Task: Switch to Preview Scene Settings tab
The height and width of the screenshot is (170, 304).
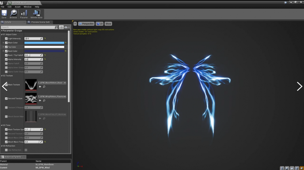Action: [x=39, y=22]
